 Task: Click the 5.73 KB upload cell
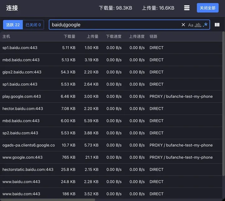click(x=91, y=145)
